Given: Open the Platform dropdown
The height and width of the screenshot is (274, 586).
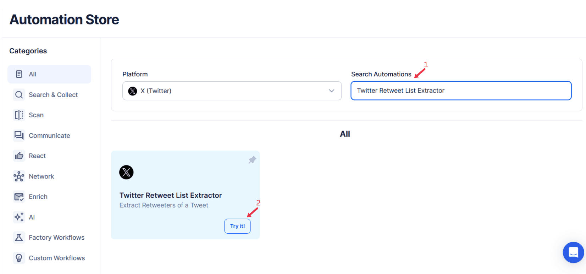Looking at the screenshot, I should [232, 91].
